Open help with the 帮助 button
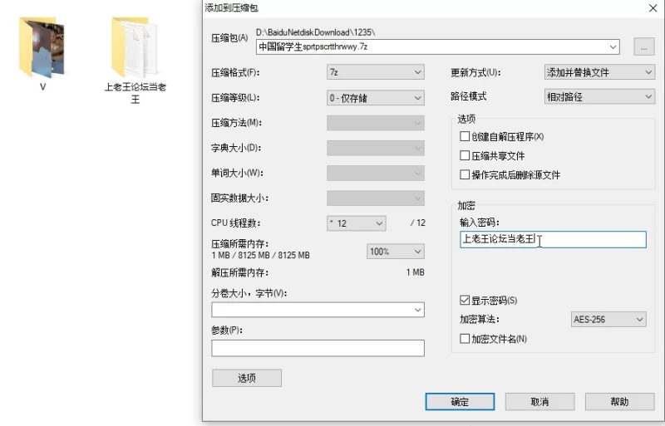Image resolution: width=665 pixels, height=426 pixels. [619, 401]
